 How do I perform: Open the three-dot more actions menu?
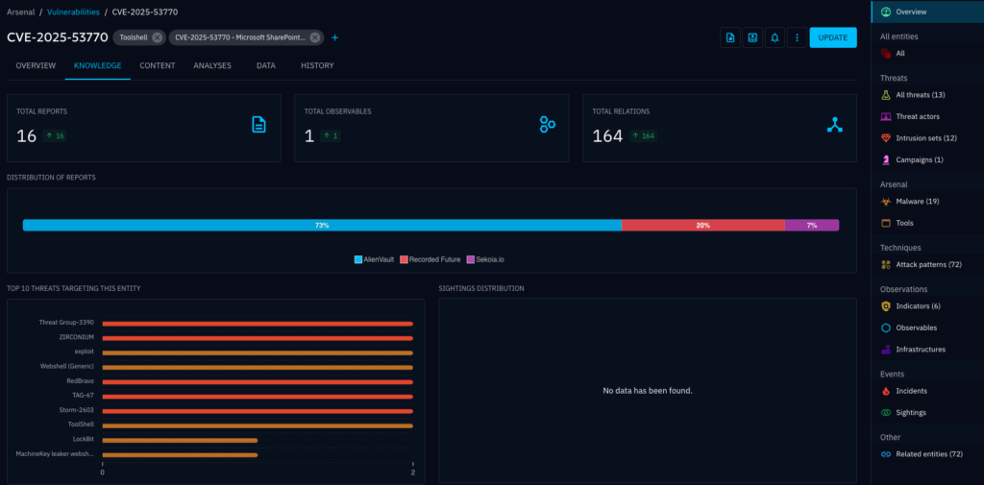point(797,37)
